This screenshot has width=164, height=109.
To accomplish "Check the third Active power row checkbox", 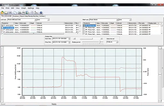I will [2, 30].
